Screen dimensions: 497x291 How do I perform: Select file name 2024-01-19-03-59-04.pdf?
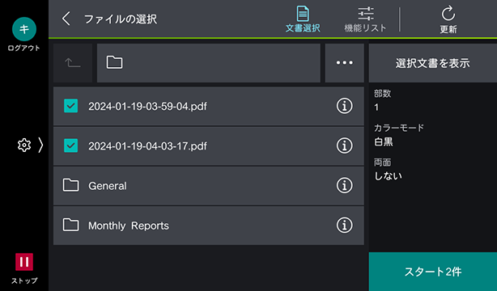point(147,107)
